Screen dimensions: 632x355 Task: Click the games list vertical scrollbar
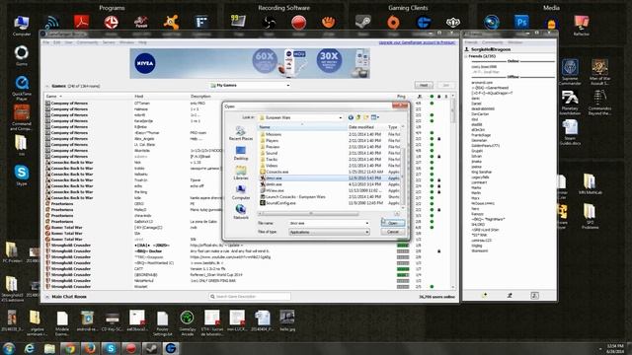[453, 191]
